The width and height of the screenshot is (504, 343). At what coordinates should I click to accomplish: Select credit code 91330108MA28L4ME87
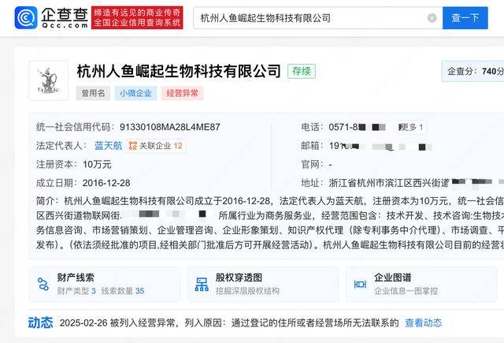pos(170,127)
